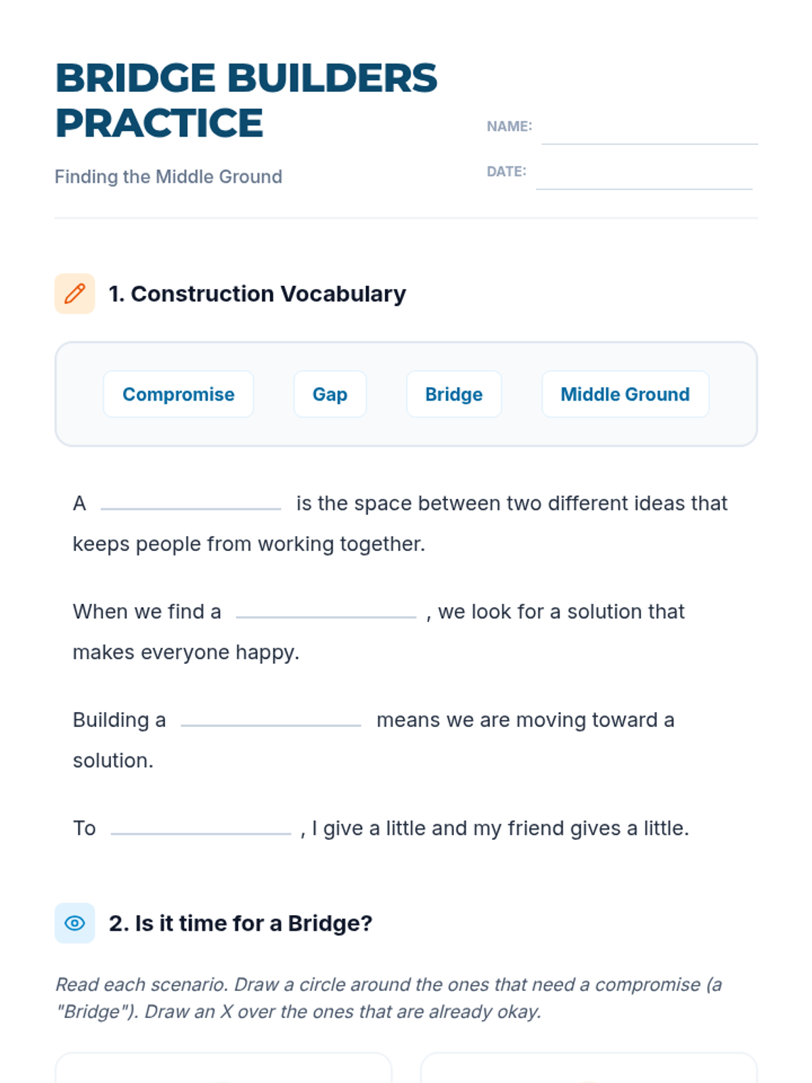
Task: Click the text "keeps people from working together."
Action: (249, 544)
